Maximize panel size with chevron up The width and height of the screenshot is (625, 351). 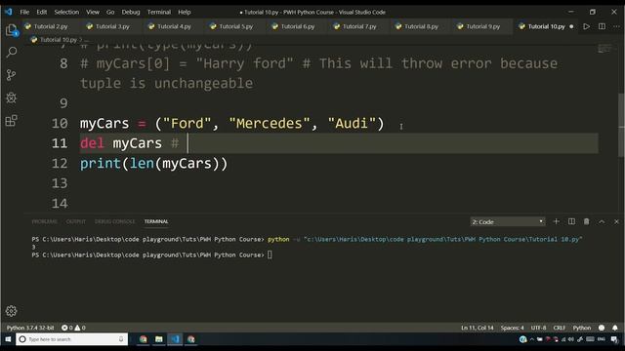pyautogui.click(x=602, y=221)
